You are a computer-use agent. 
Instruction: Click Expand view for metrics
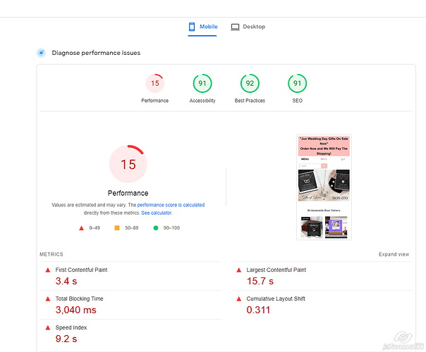tap(394, 254)
